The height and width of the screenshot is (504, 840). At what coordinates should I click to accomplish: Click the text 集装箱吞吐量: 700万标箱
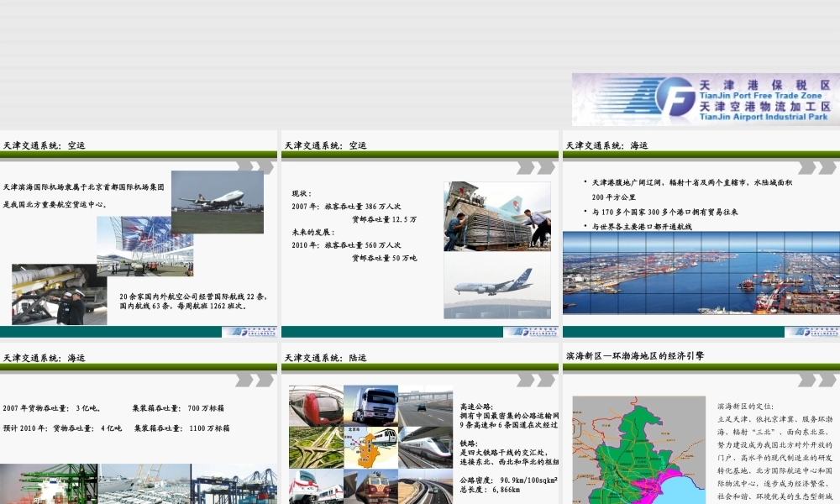tap(178, 407)
